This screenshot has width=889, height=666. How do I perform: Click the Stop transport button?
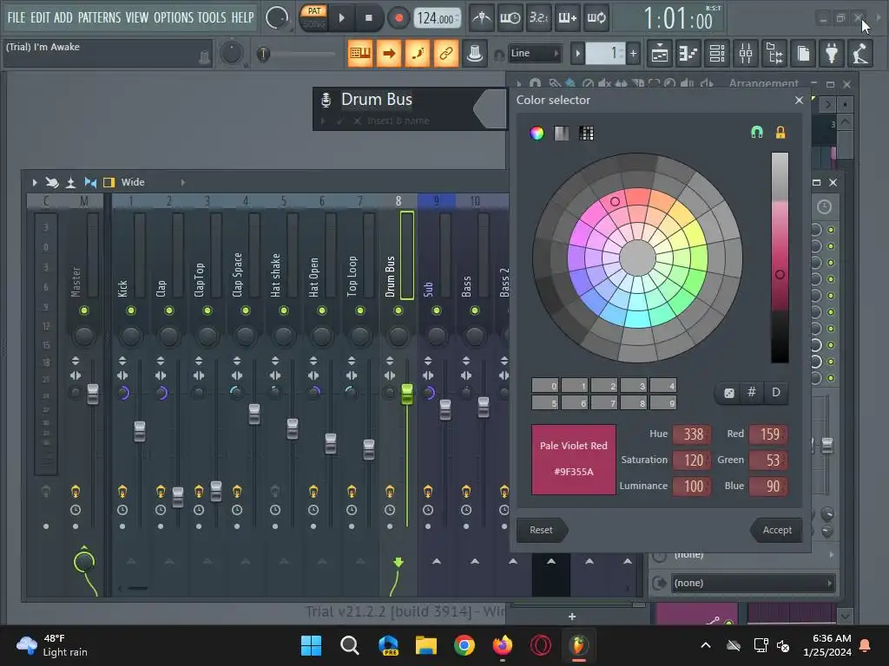coord(368,18)
